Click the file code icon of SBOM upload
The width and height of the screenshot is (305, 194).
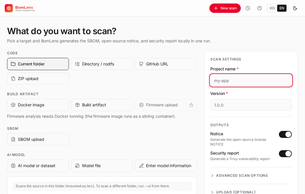tap(13, 139)
